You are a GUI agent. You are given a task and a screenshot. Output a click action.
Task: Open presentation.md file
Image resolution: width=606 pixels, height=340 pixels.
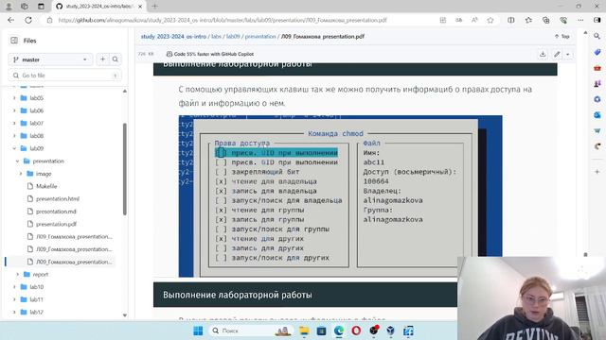(56, 212)
